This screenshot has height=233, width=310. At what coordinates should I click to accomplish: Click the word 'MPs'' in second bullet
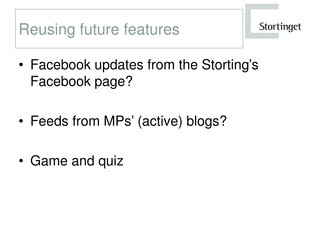coord(118,121)
